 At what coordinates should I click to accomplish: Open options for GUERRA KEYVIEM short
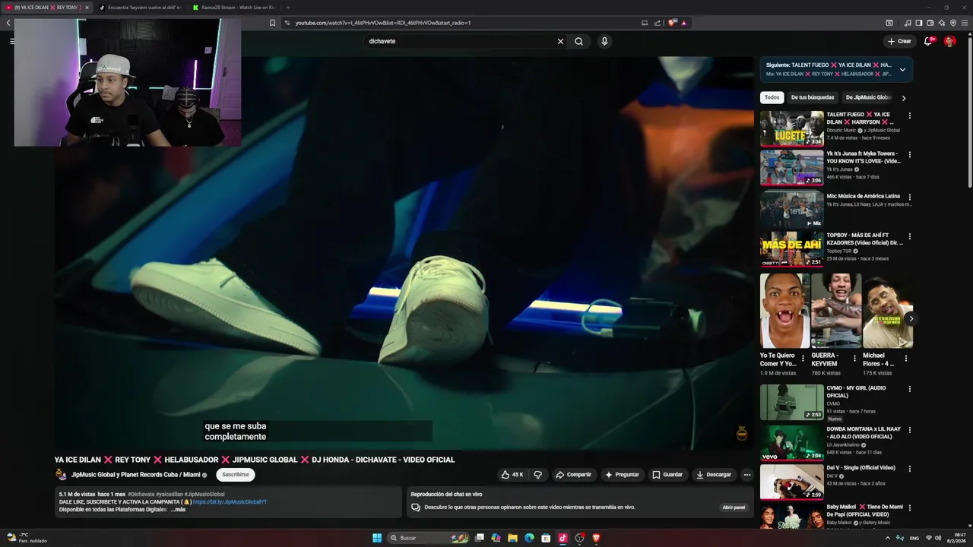click(854, 359)
